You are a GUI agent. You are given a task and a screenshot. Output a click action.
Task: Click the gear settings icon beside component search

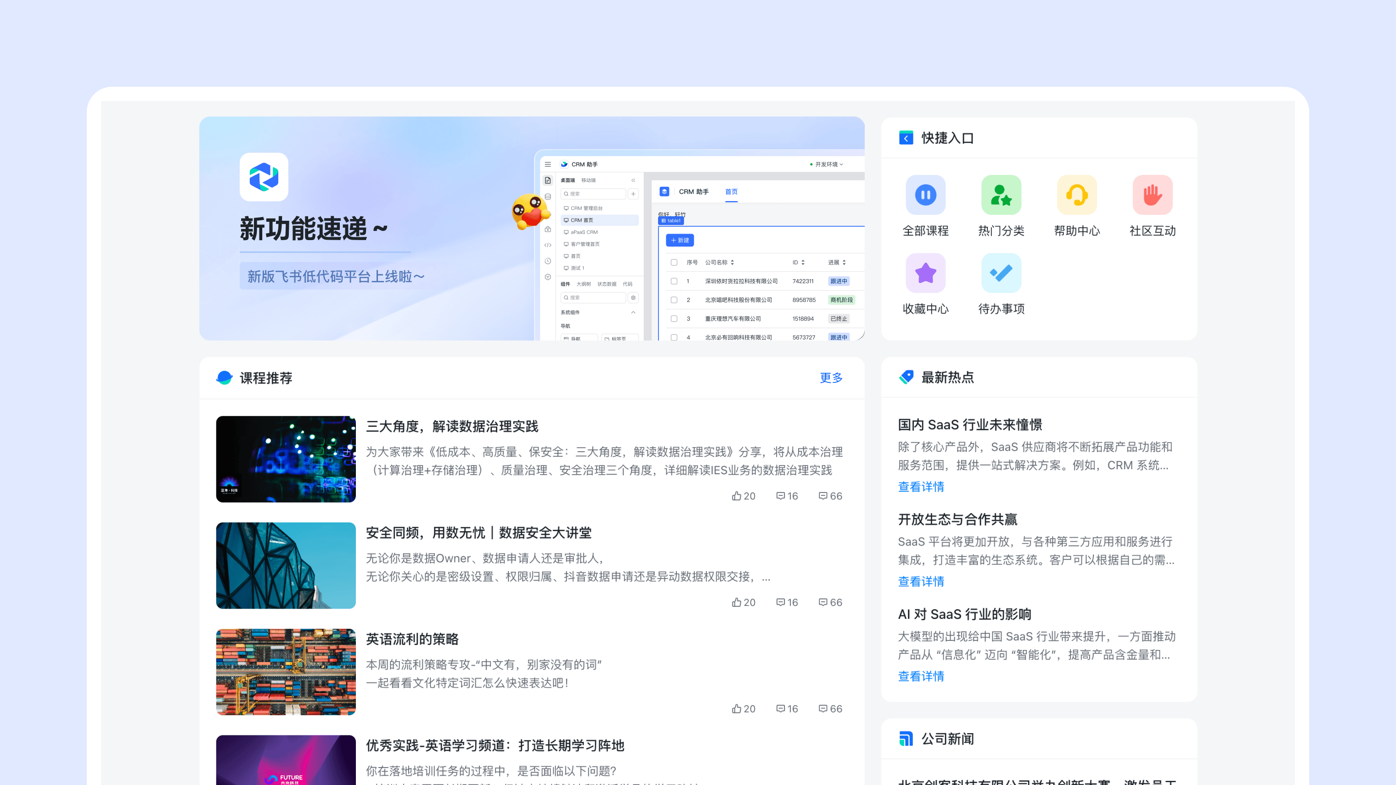(x=633, y=297)
